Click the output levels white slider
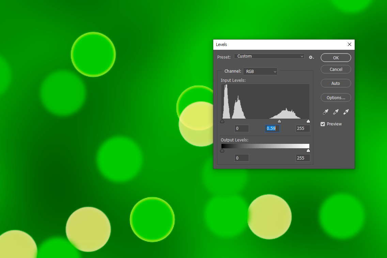This screenshot has height=258, width=387. pos(308,150)
